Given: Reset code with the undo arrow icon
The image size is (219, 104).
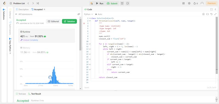Looking at the screenshot, I should 211,14.
